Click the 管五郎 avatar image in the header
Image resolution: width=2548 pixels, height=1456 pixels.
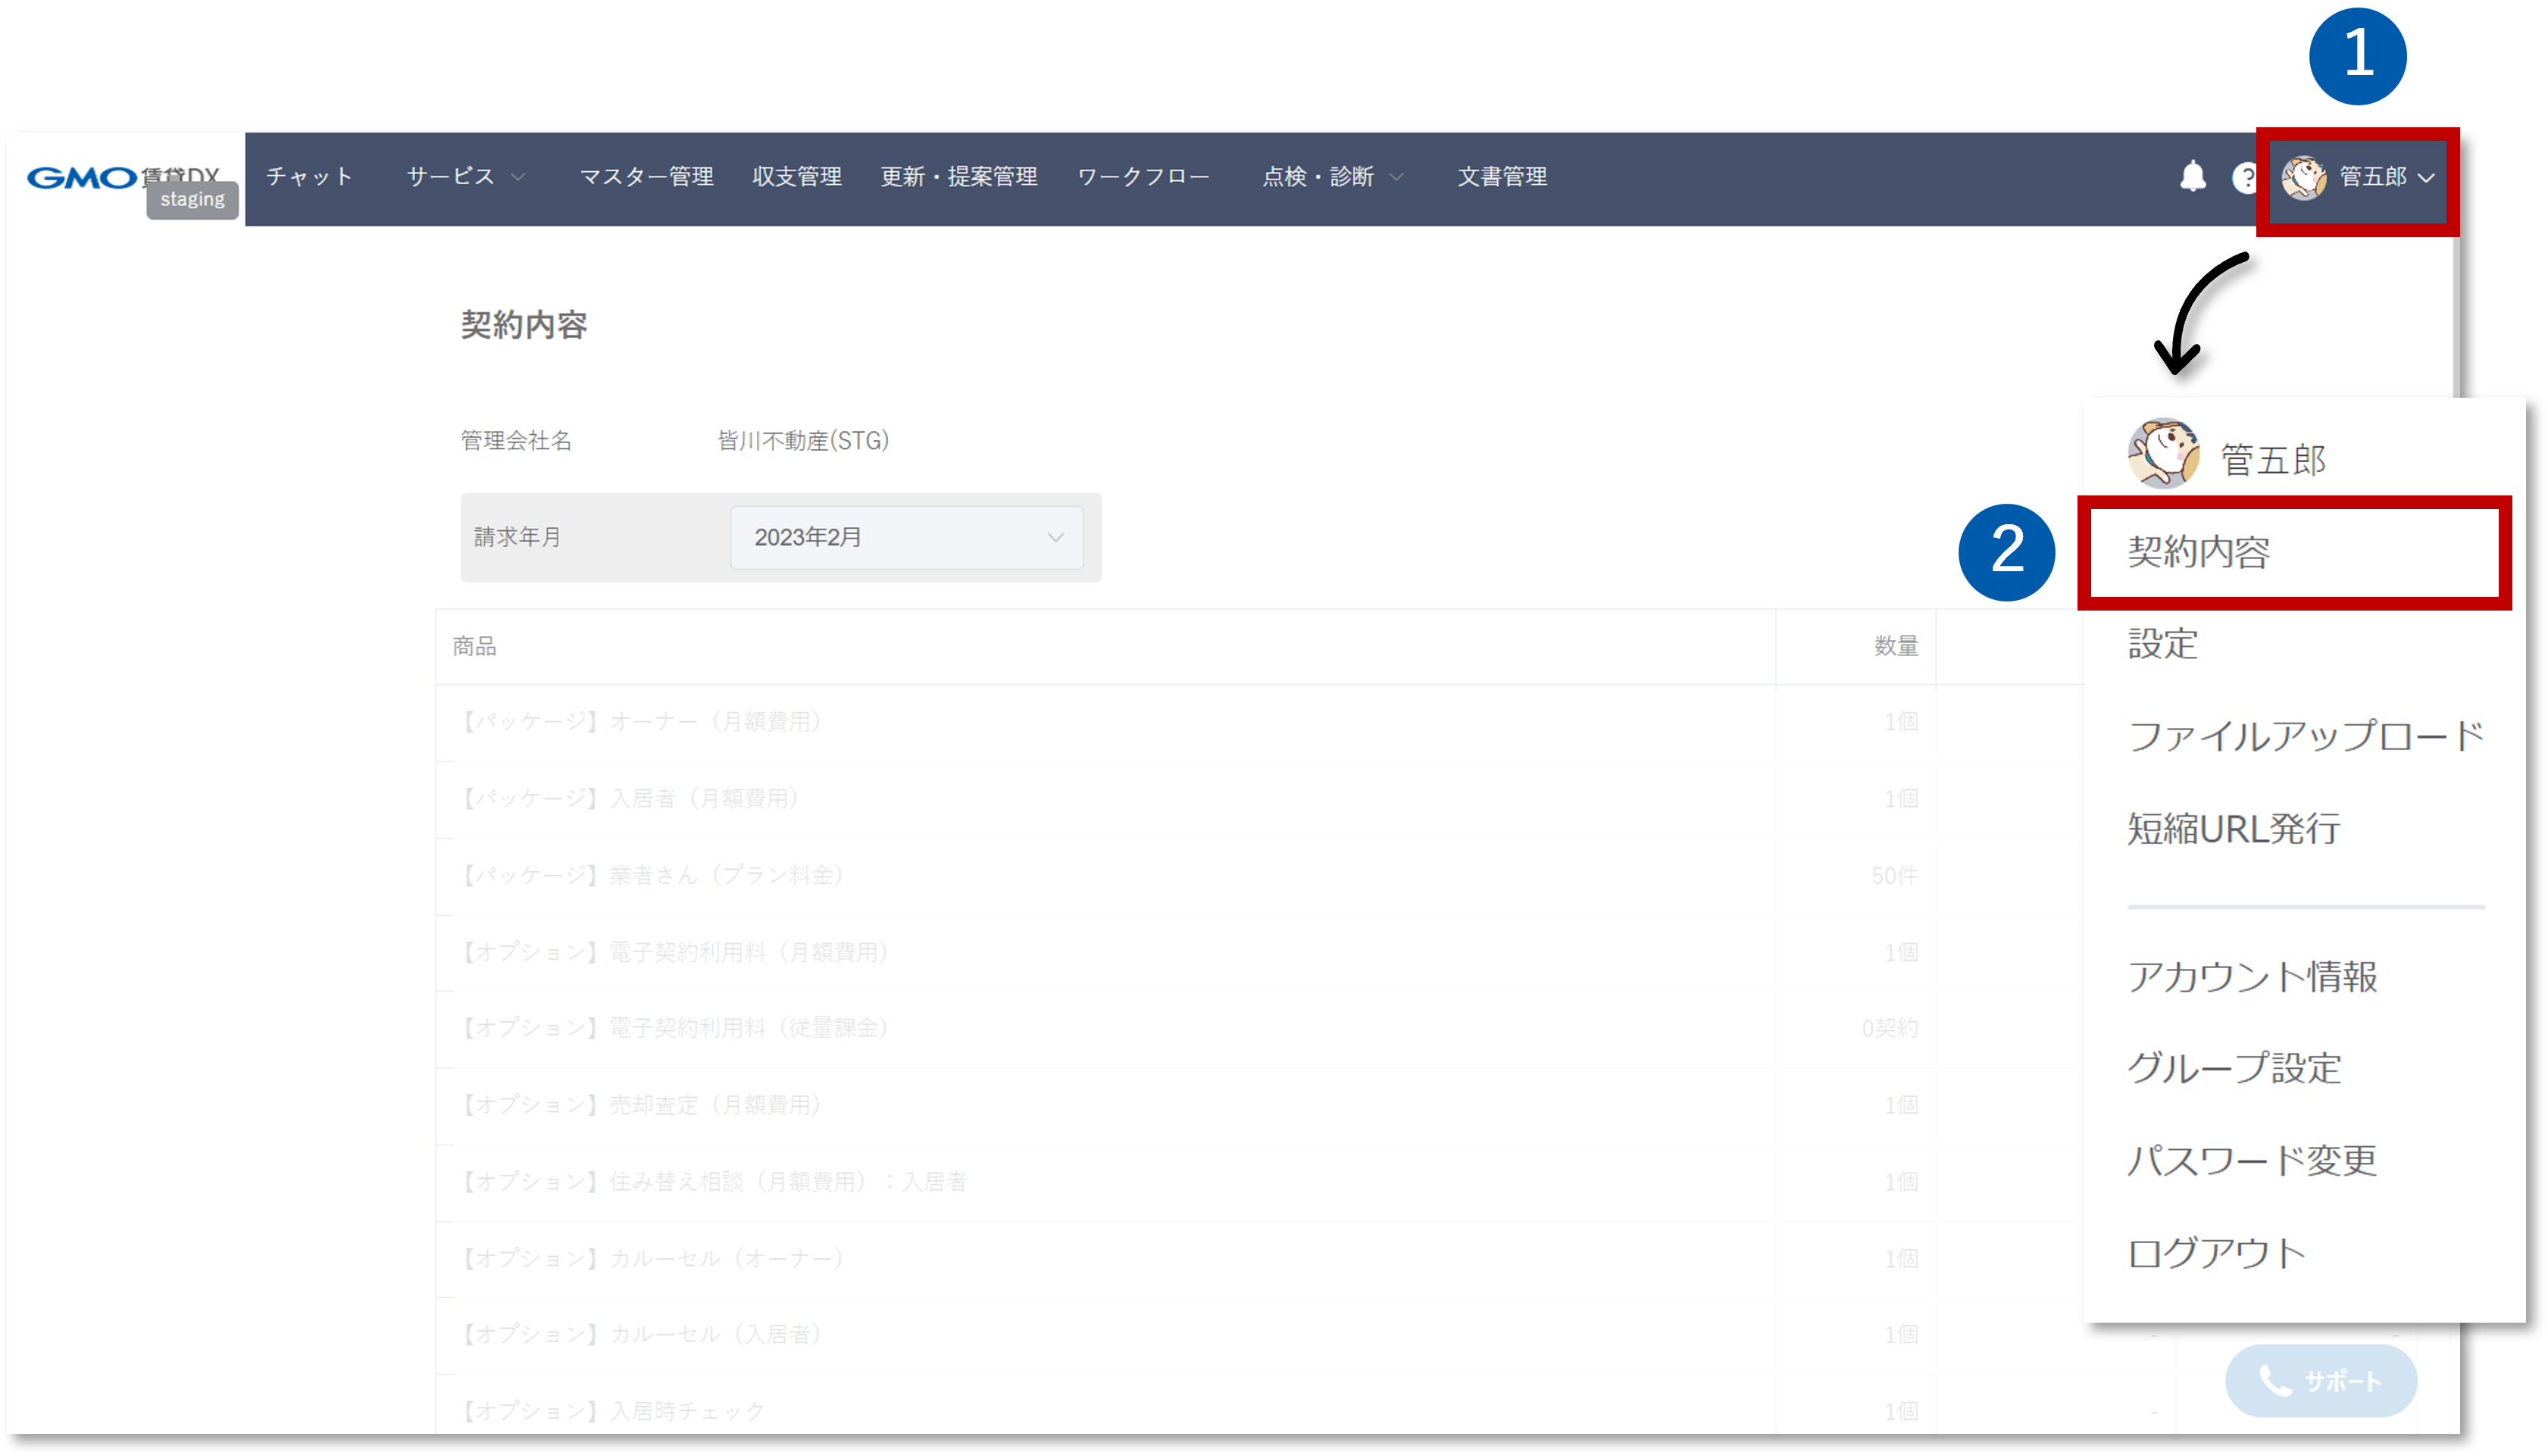(x=2305, y=179)
